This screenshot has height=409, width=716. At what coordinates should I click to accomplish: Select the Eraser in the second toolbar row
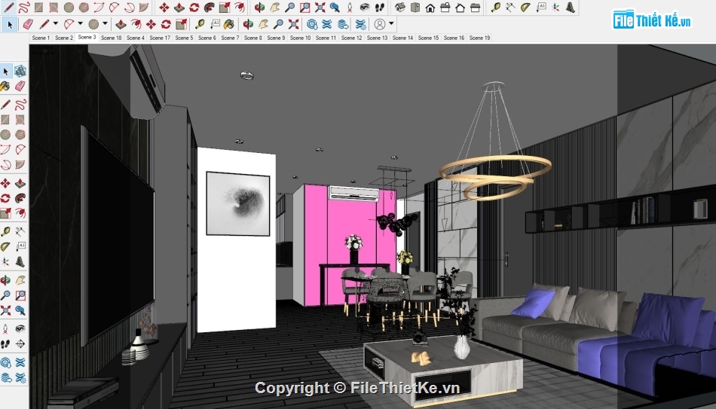pos(28,24)
